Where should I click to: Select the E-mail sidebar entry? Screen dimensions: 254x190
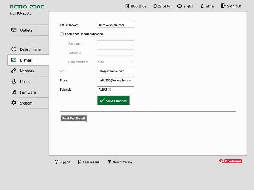(28, 60)
